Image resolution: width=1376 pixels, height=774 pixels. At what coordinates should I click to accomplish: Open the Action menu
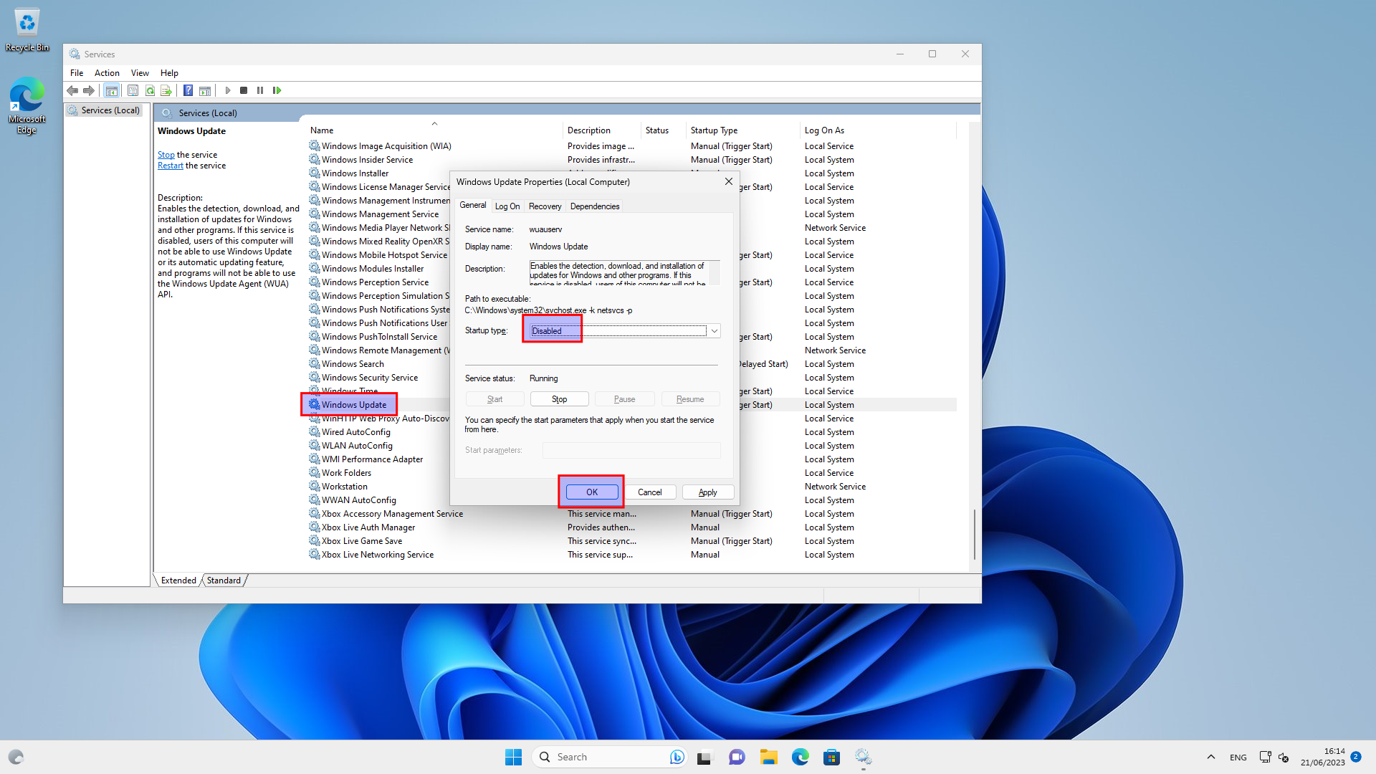tap(107, 73)
